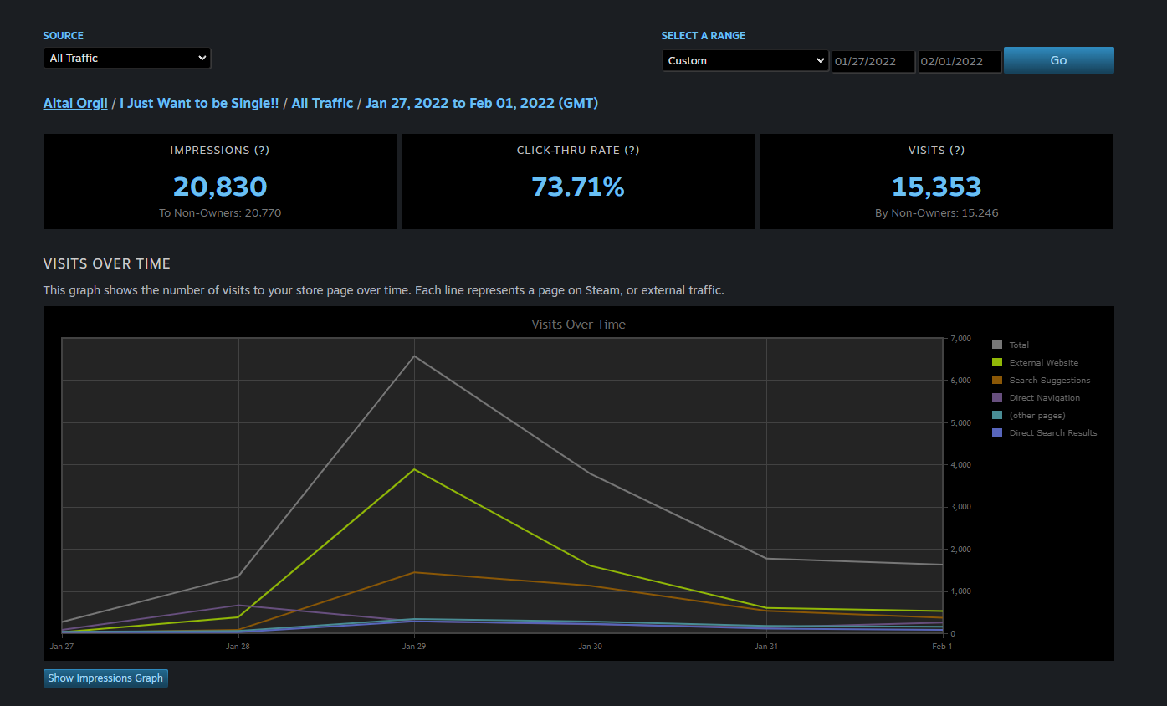Click the 'To Non-Owners: 20,770' text

220,213
